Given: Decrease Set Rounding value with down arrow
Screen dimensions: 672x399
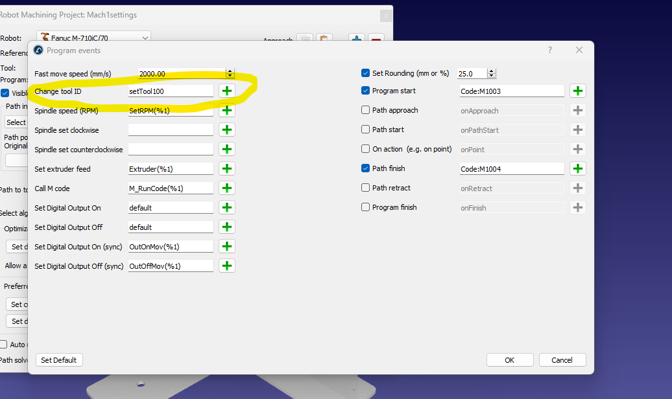Looking at the screenshot, I should tap(491, 76).
